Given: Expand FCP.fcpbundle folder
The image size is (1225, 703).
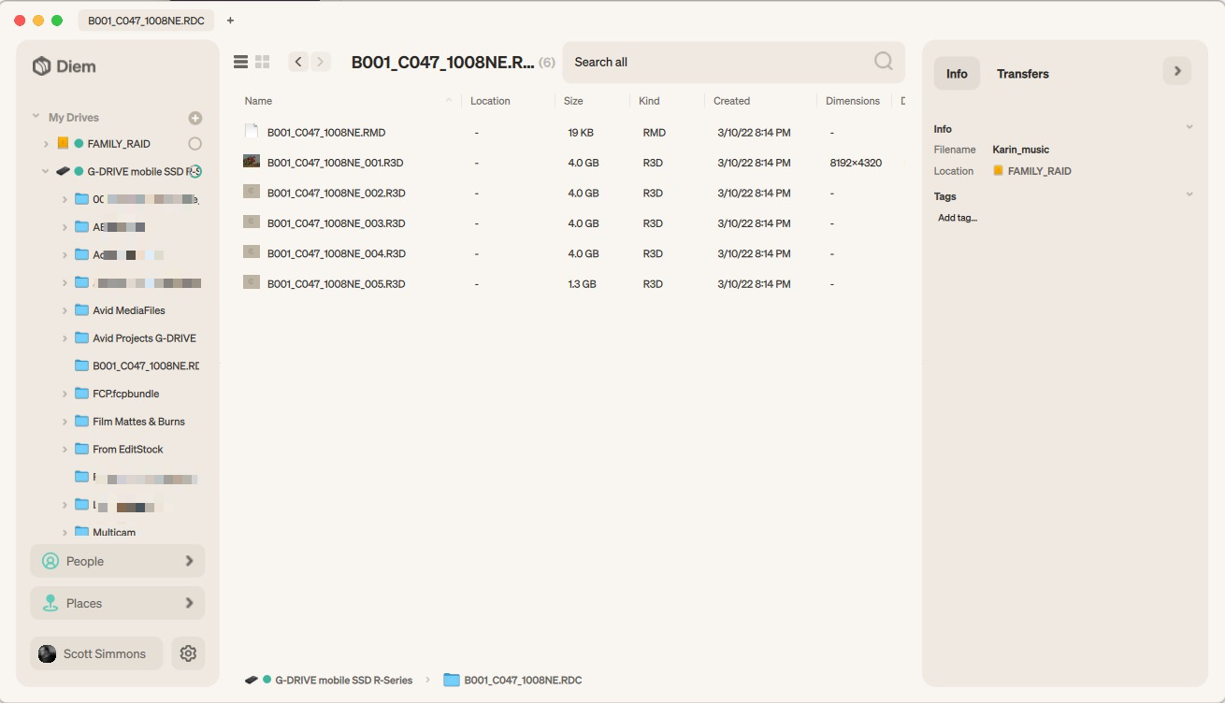Looking at the screenshot, I should pyautogui.click(x=65, y=394).
